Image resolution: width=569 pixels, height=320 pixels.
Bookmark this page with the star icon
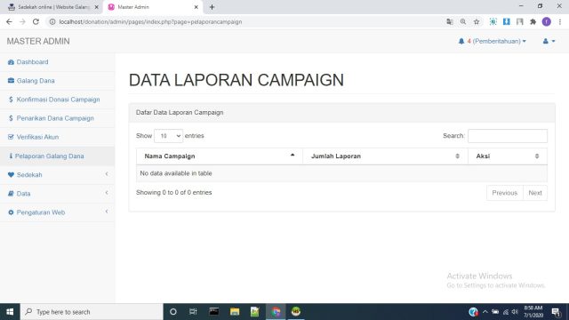click(477, 21)
